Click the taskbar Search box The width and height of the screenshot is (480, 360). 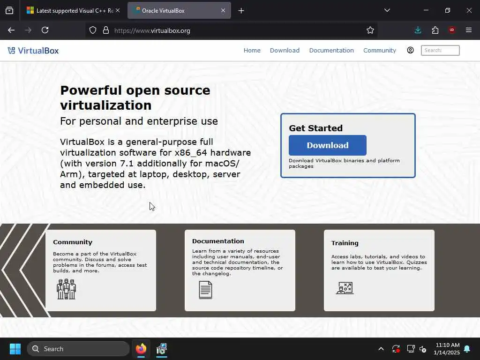click(x=78, y=349)
